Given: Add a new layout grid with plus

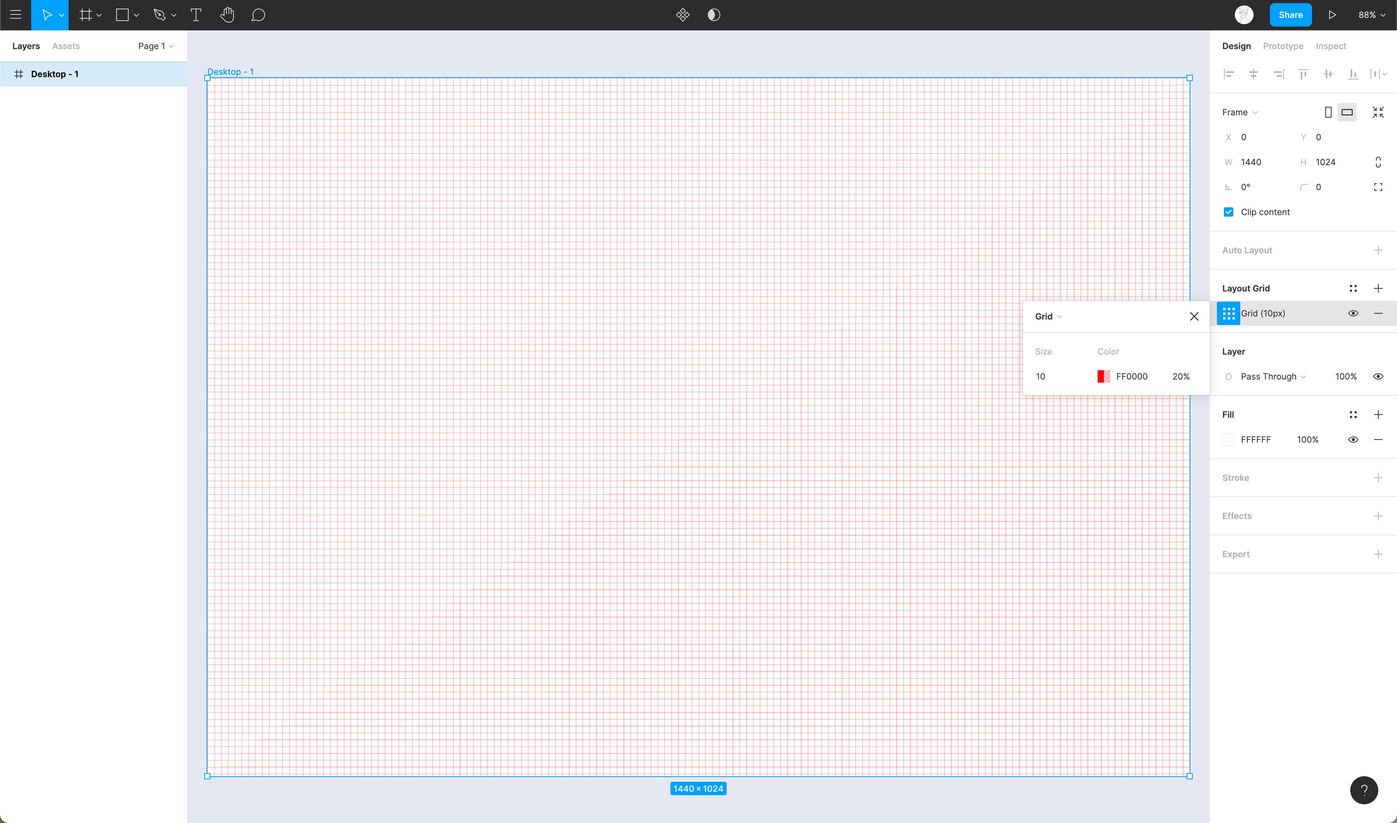Looking at the screenshot, I should [1378, 288].
